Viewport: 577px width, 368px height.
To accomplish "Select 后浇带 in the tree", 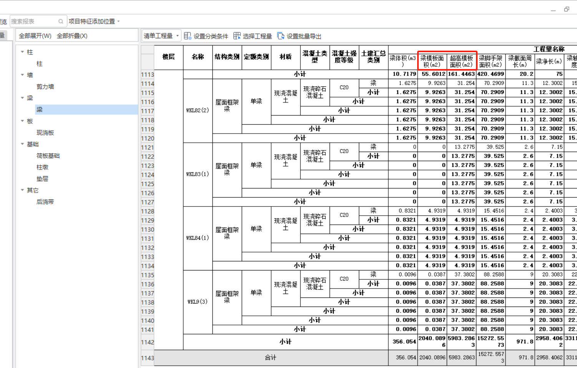I will [45, 202].
